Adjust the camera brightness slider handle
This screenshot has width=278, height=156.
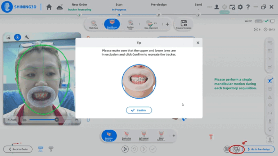click(57, 120)
